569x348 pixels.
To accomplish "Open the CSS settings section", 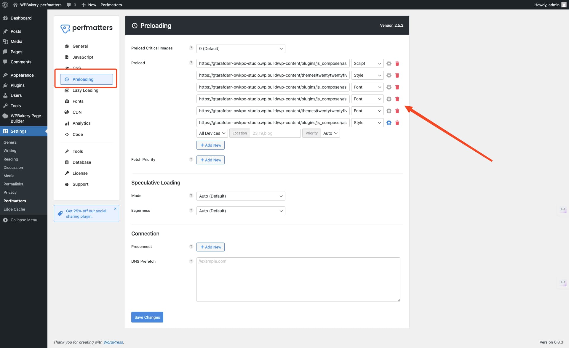I will click(x=76, y=68).
